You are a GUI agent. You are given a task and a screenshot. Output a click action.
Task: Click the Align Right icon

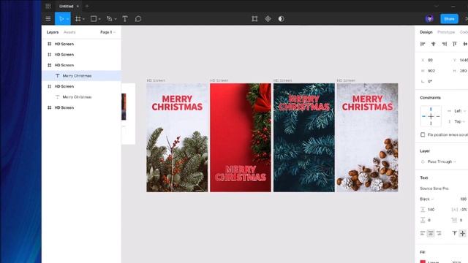(444, 44)
